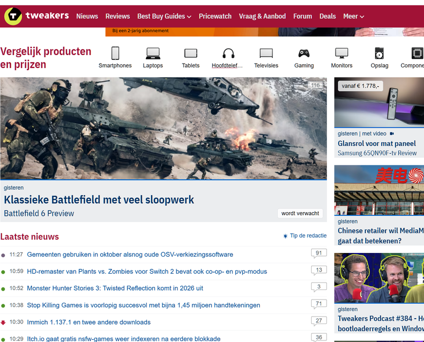Click the 'Laatste nieuws' heading

coord(30,236)
